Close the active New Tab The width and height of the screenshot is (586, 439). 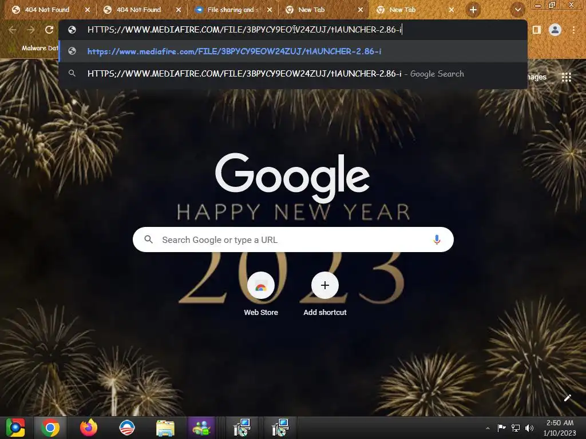click(x=452, y=10)
